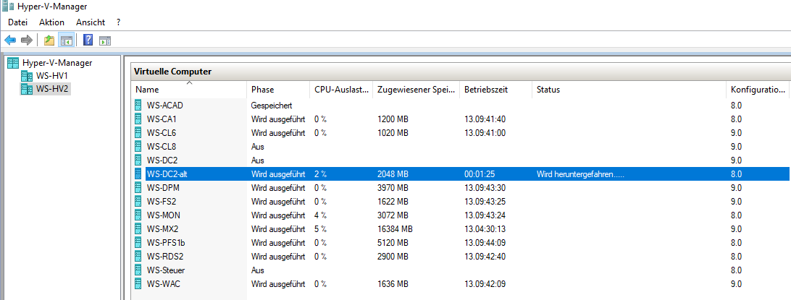Click the 4 % CPU value of WS-MON
791x300 pixels.
(x=320, y=215)
